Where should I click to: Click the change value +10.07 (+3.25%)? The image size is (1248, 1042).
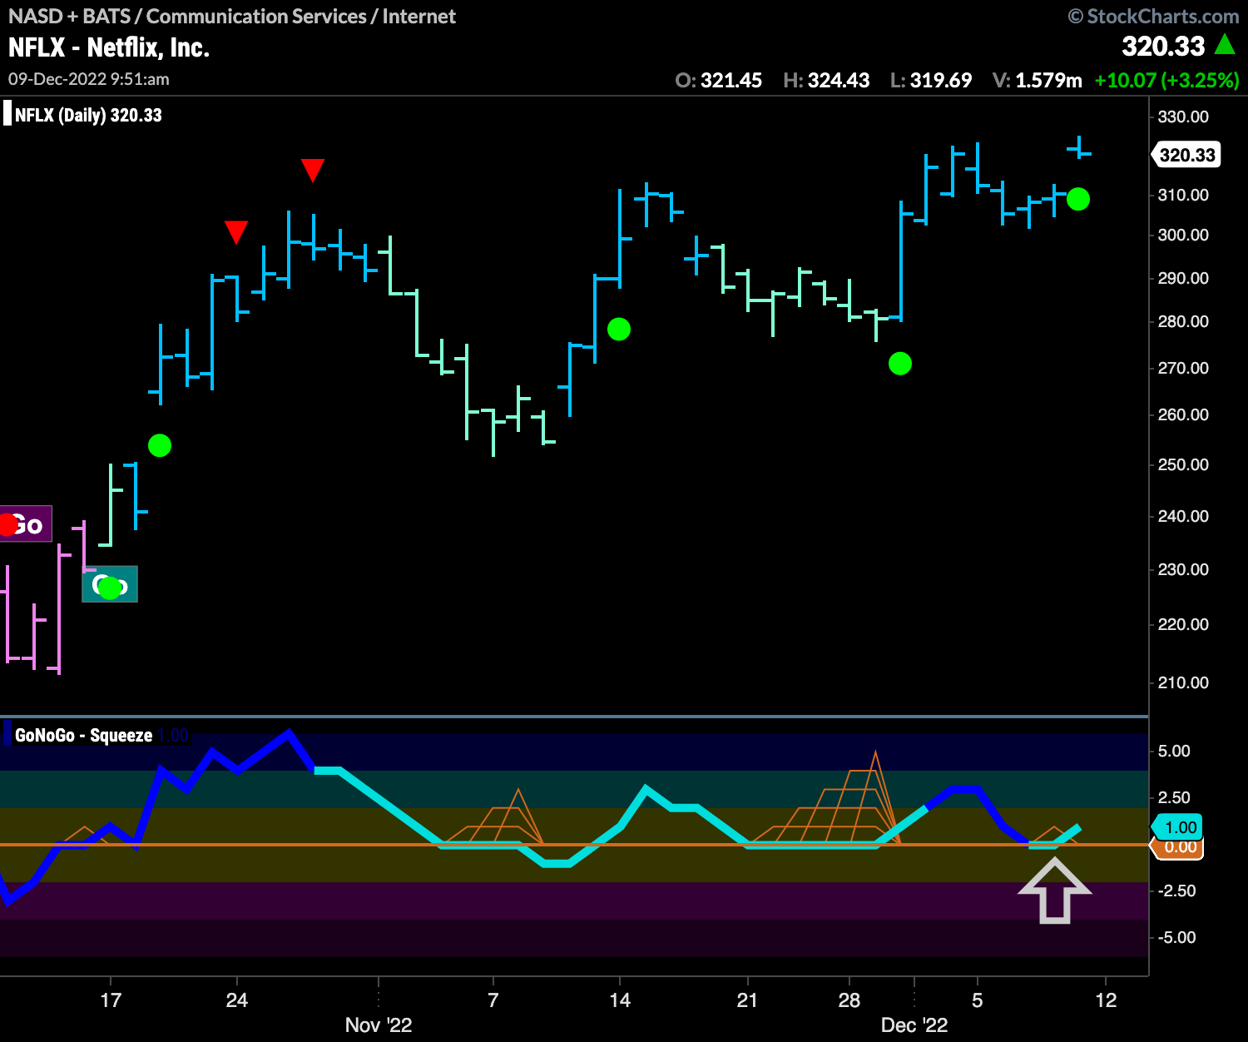tap(1167, 81)
